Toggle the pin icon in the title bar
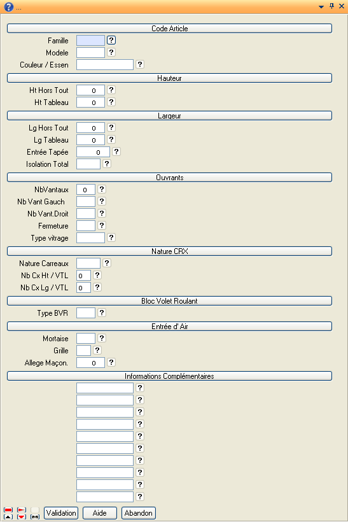The height and width of the screenshot is (522, 348). tap(331, 6)
